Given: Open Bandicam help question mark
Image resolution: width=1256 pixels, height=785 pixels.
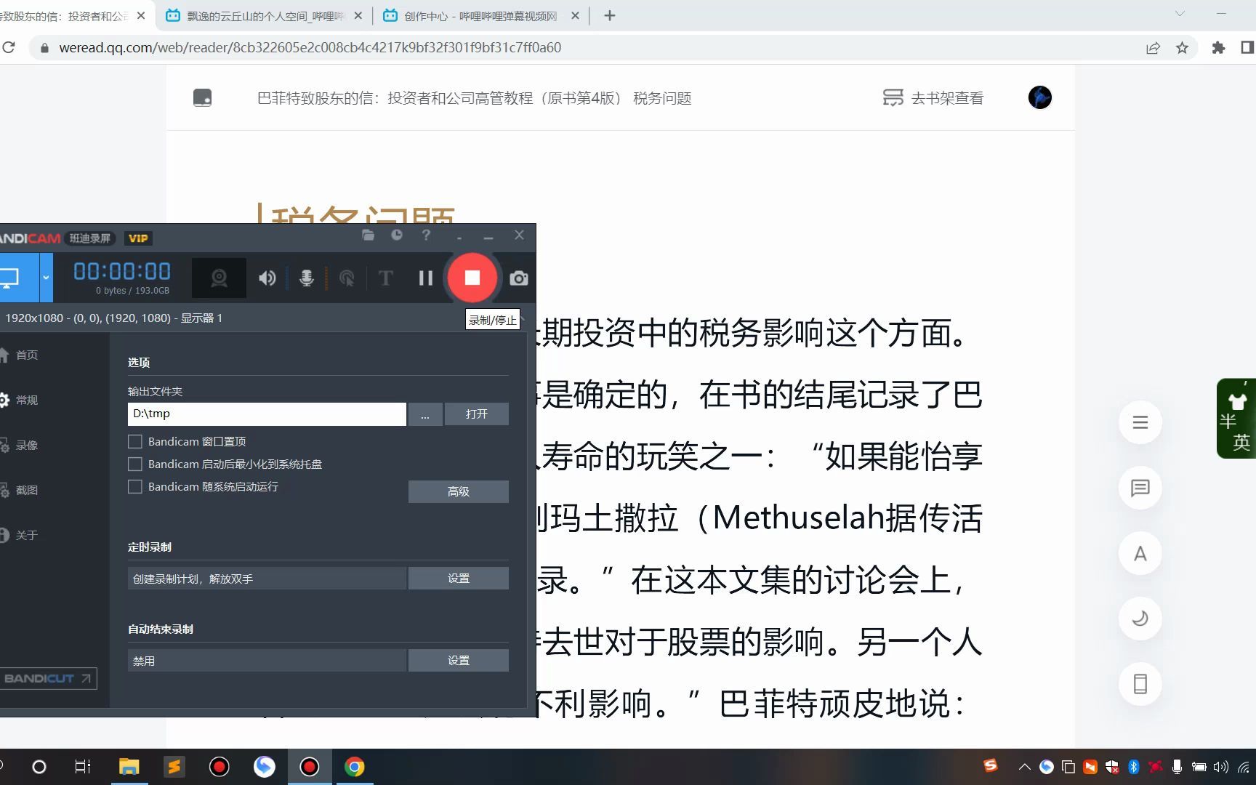Looking at the screenshot, I should click(426, 235).
